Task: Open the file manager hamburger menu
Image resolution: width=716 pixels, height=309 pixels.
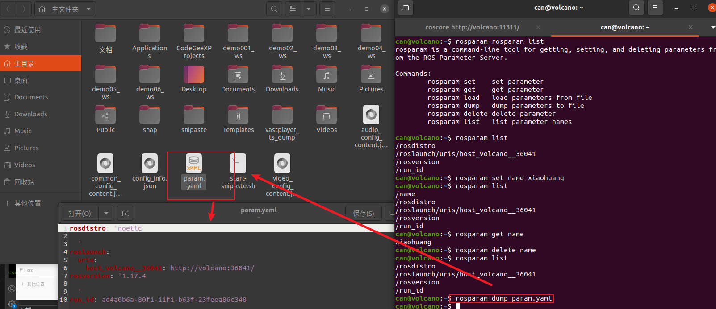Action: tap(327, 9)
